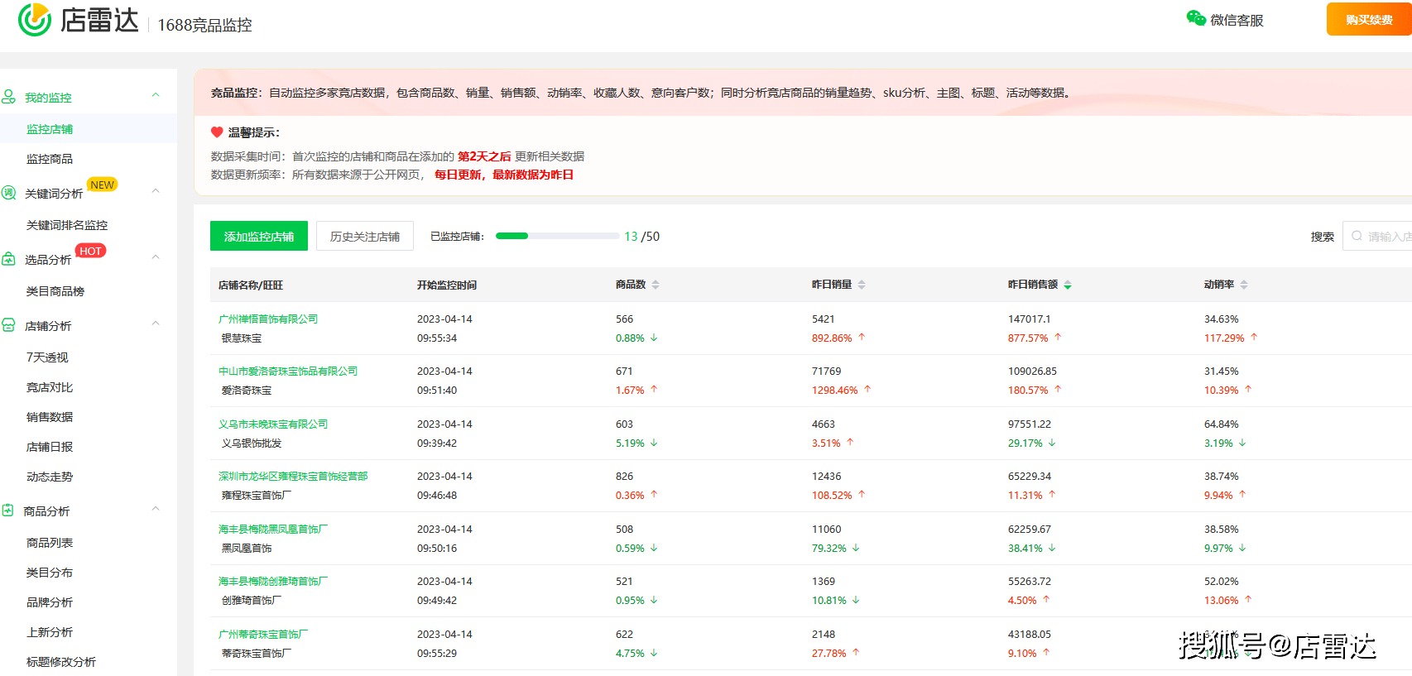The width and height of the screenshot is (1412, 676).
Task: Collapse the 选品分析 section
Action: tap(156, 257)
